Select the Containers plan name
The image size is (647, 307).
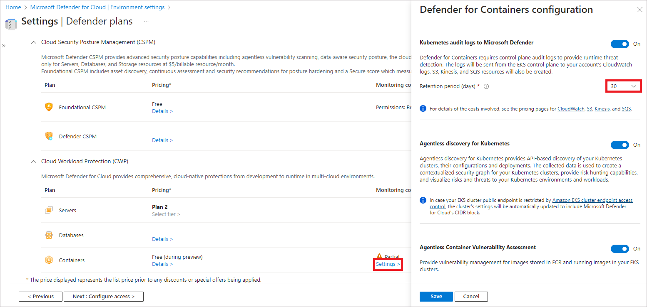pos(72,260)
